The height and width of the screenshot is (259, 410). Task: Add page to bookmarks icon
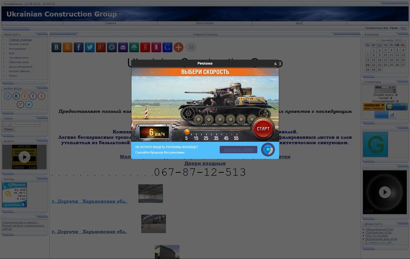(x=156, y=47)
